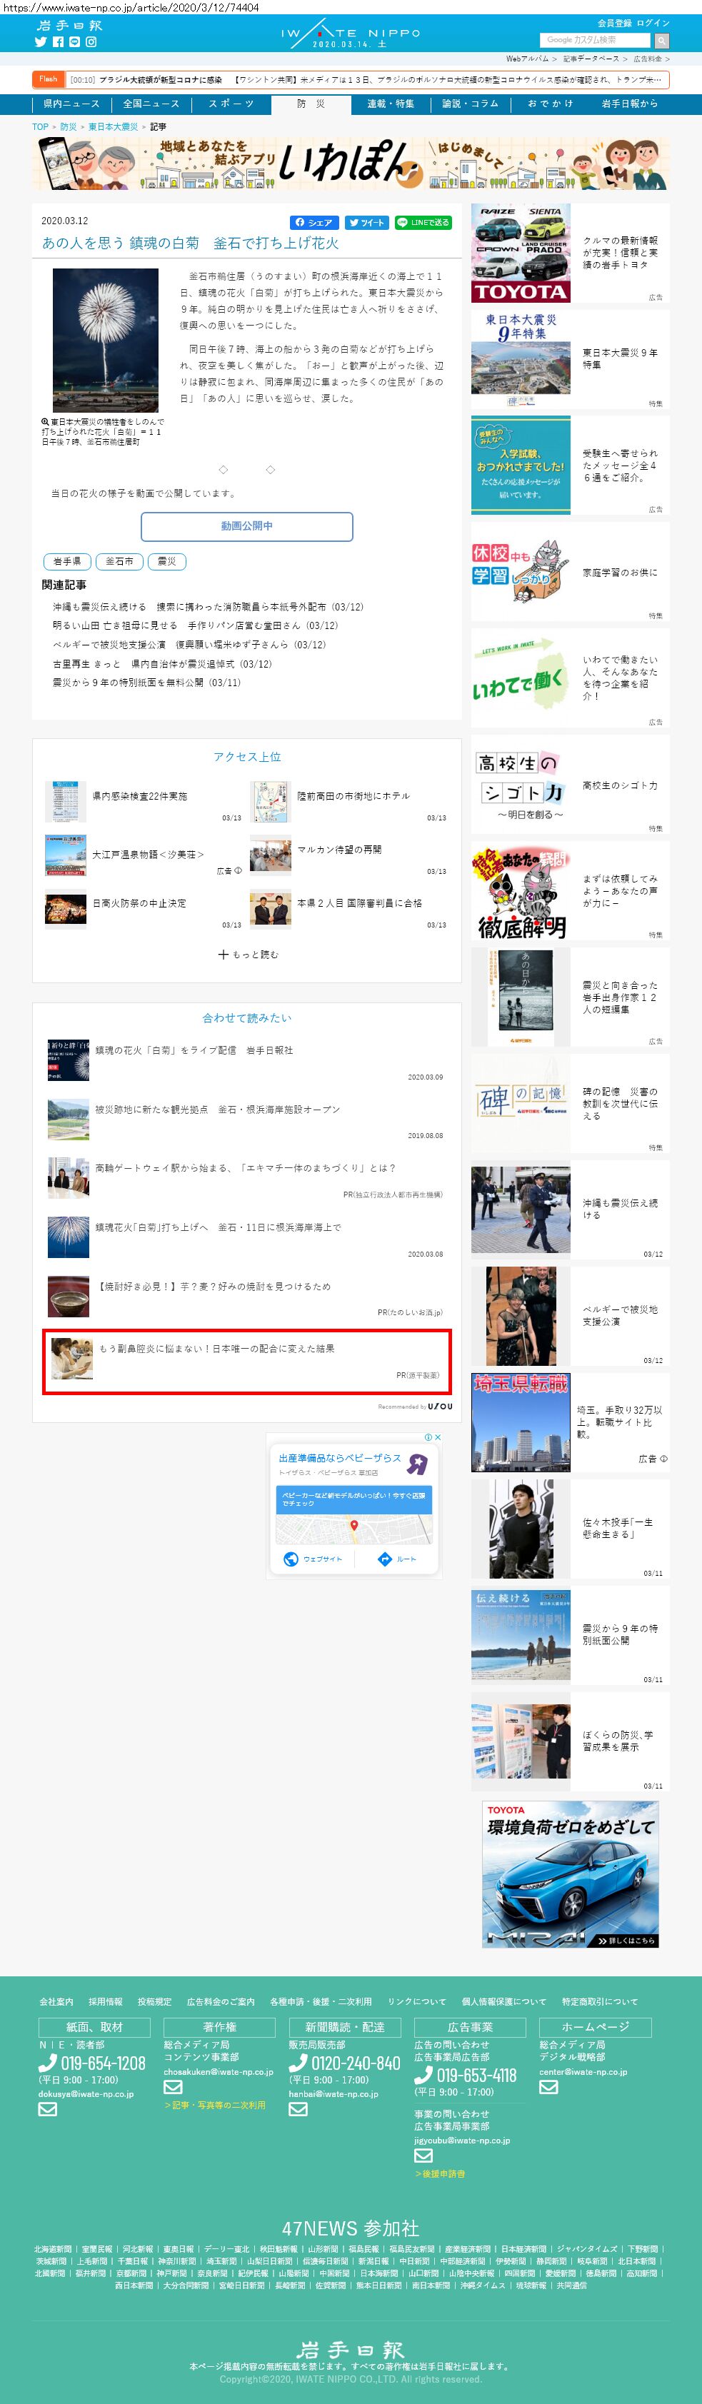Open the Instagram icon in the header
The image size is (702, 2404).
[91, 42]
